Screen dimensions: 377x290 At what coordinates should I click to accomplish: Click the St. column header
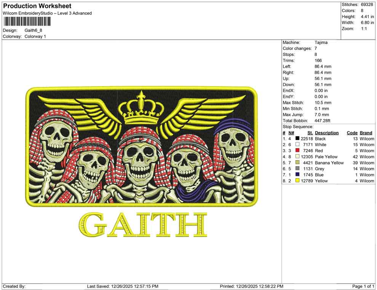[310, 132]
